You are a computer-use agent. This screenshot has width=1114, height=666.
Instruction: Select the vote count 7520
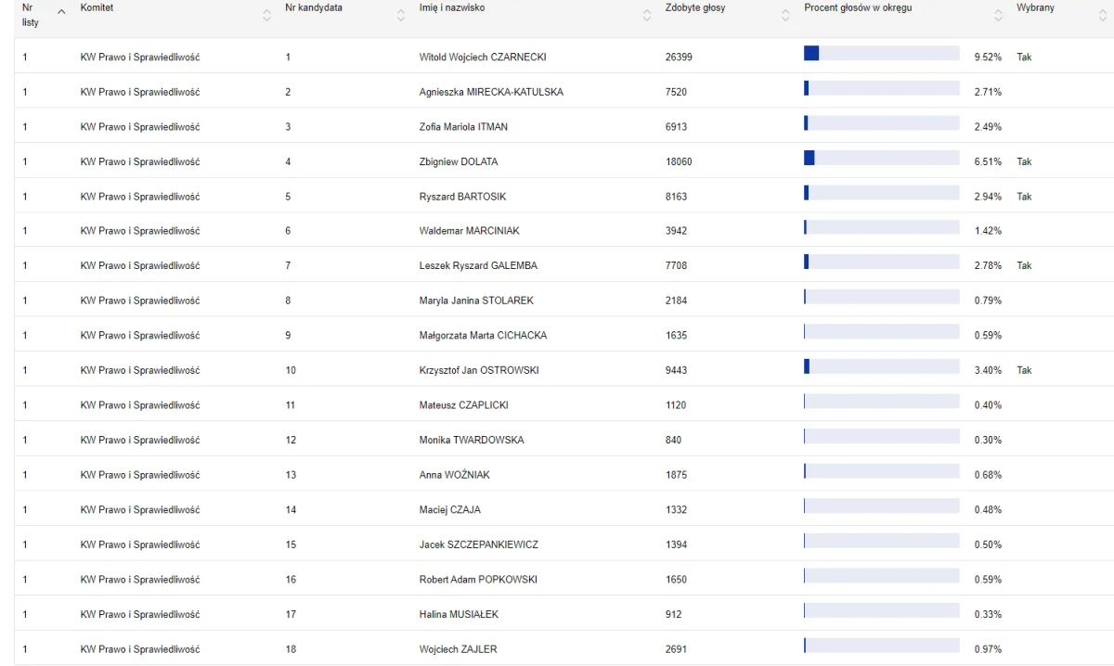pos(677,92)
